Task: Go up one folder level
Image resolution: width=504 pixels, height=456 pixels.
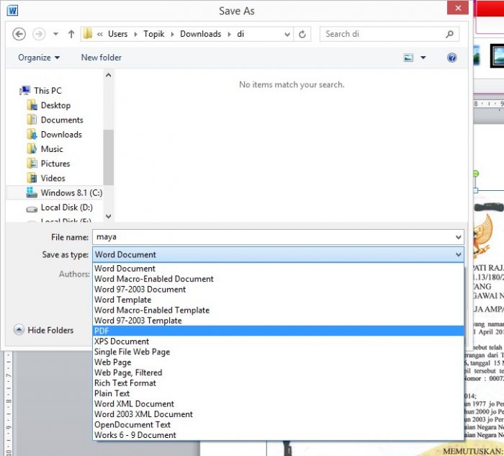Action: [71, 34]
